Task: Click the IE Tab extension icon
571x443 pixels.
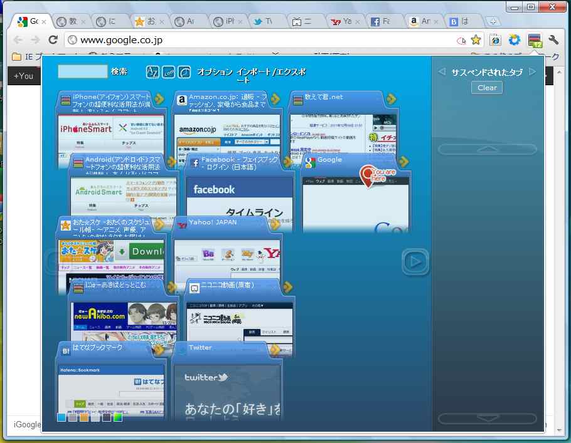Action: click(x=495, y=40)
